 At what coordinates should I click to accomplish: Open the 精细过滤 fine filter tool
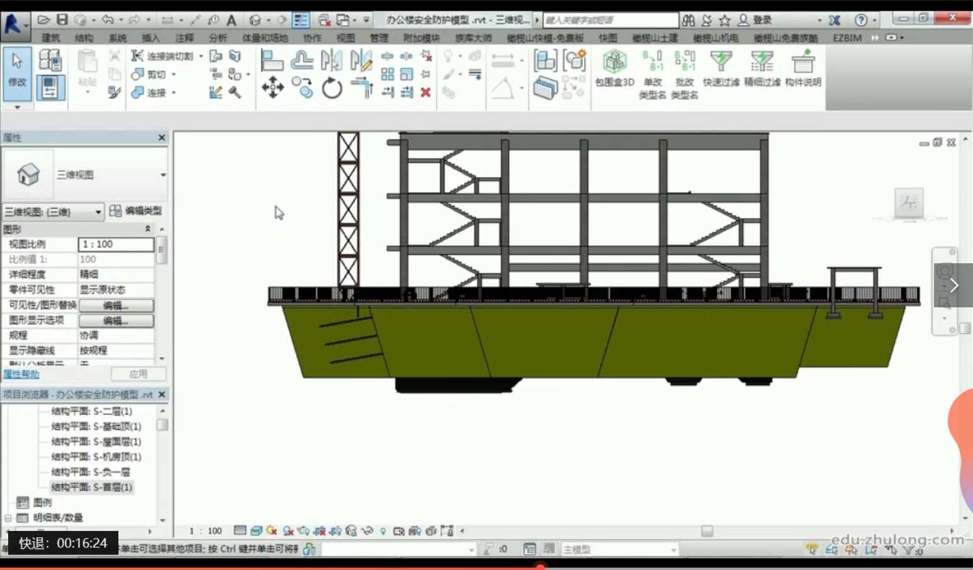(x=761, y=69)
